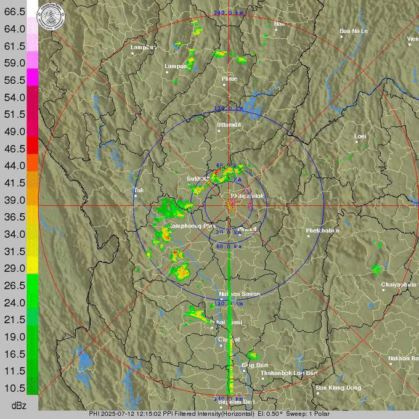419x419 pixels.
Task: Click the 120.0 km range label south of radar
Action: (229, 304)
